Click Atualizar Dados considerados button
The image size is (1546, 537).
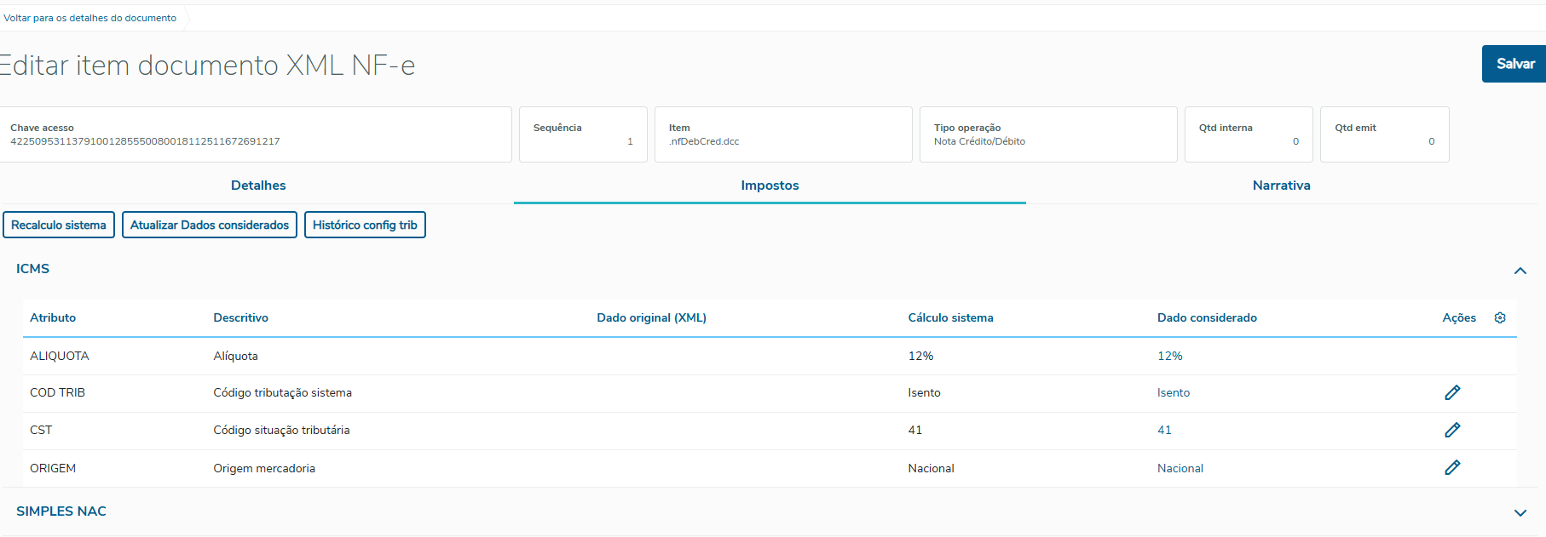click(210, 225)
